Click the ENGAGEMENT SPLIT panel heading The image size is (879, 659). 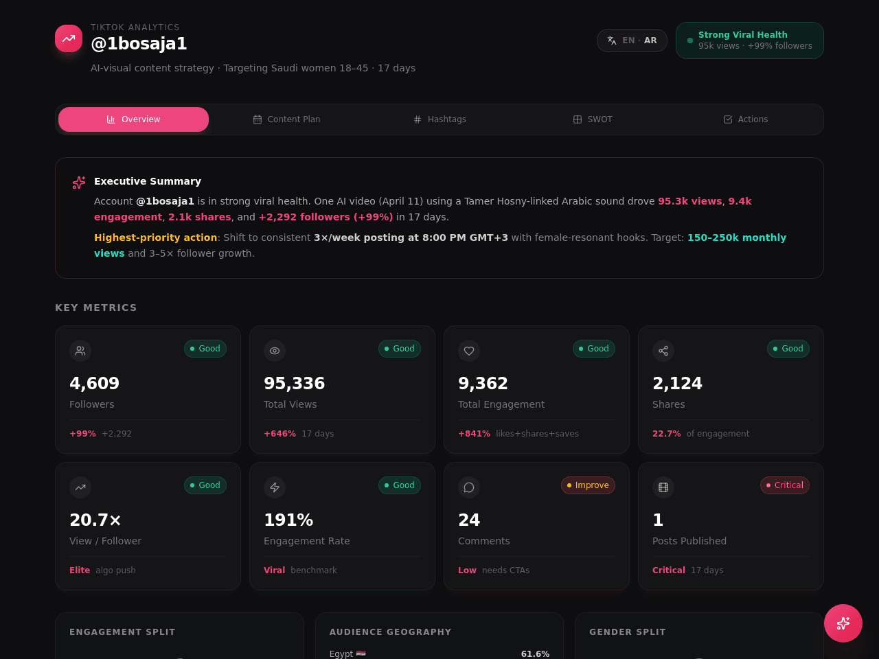(x=122, y=632)
